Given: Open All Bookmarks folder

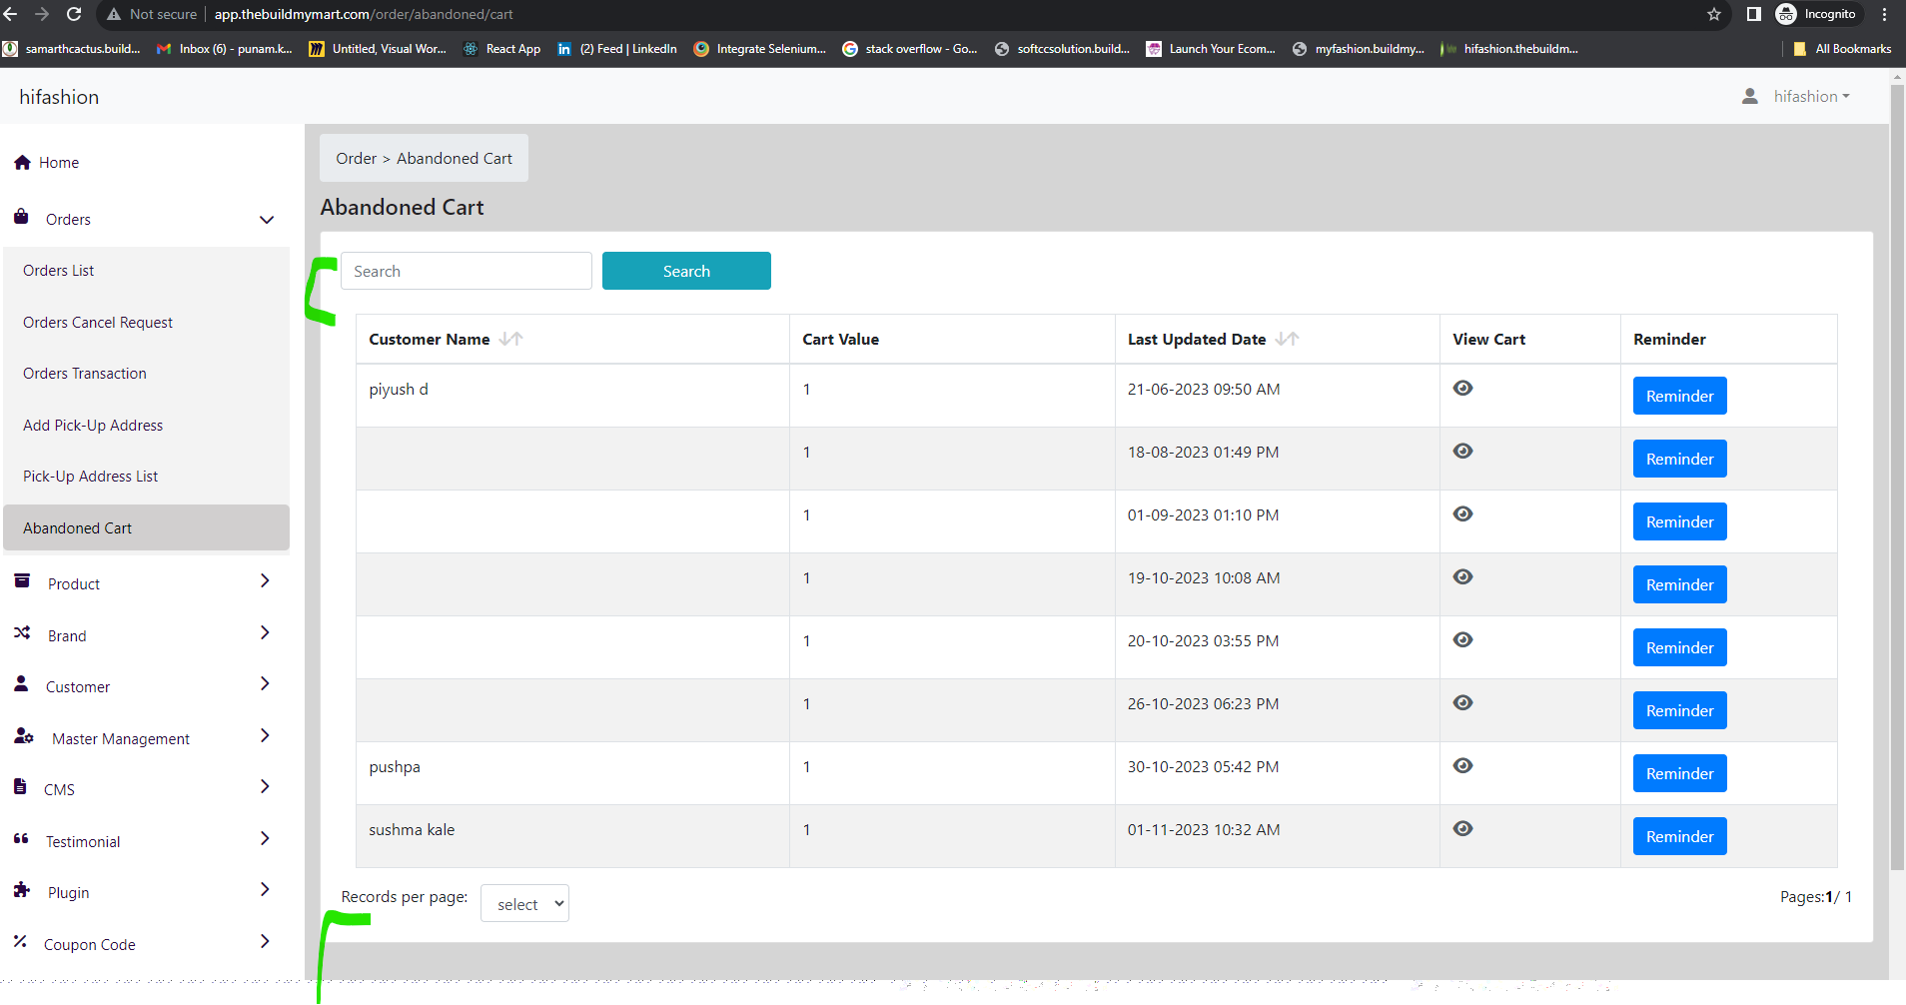Looking at the screenshot, I should coord(1842,49).
